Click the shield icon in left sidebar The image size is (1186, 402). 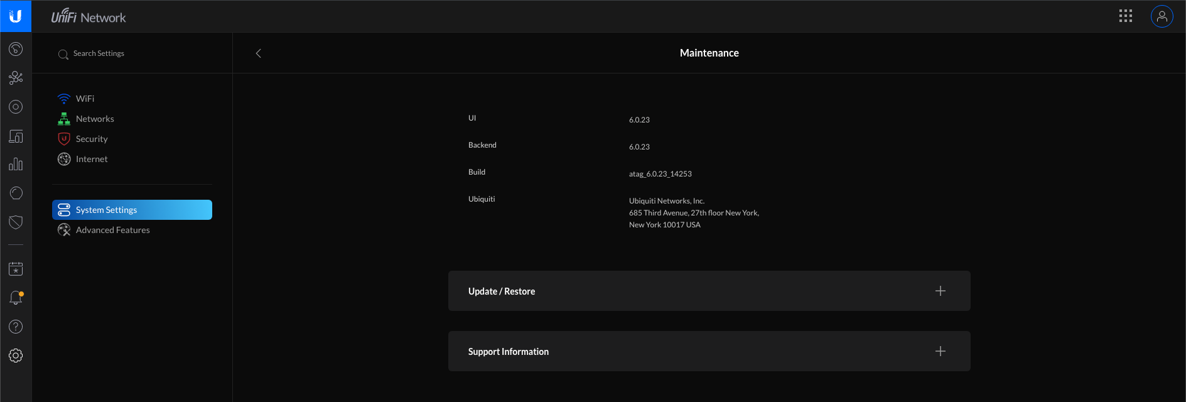point(16,222)
